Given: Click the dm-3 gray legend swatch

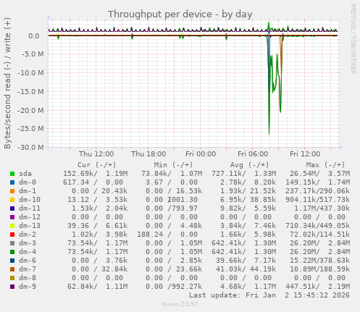Looking at the screenshot, I should pyautogui.click(x=12, y=243).
